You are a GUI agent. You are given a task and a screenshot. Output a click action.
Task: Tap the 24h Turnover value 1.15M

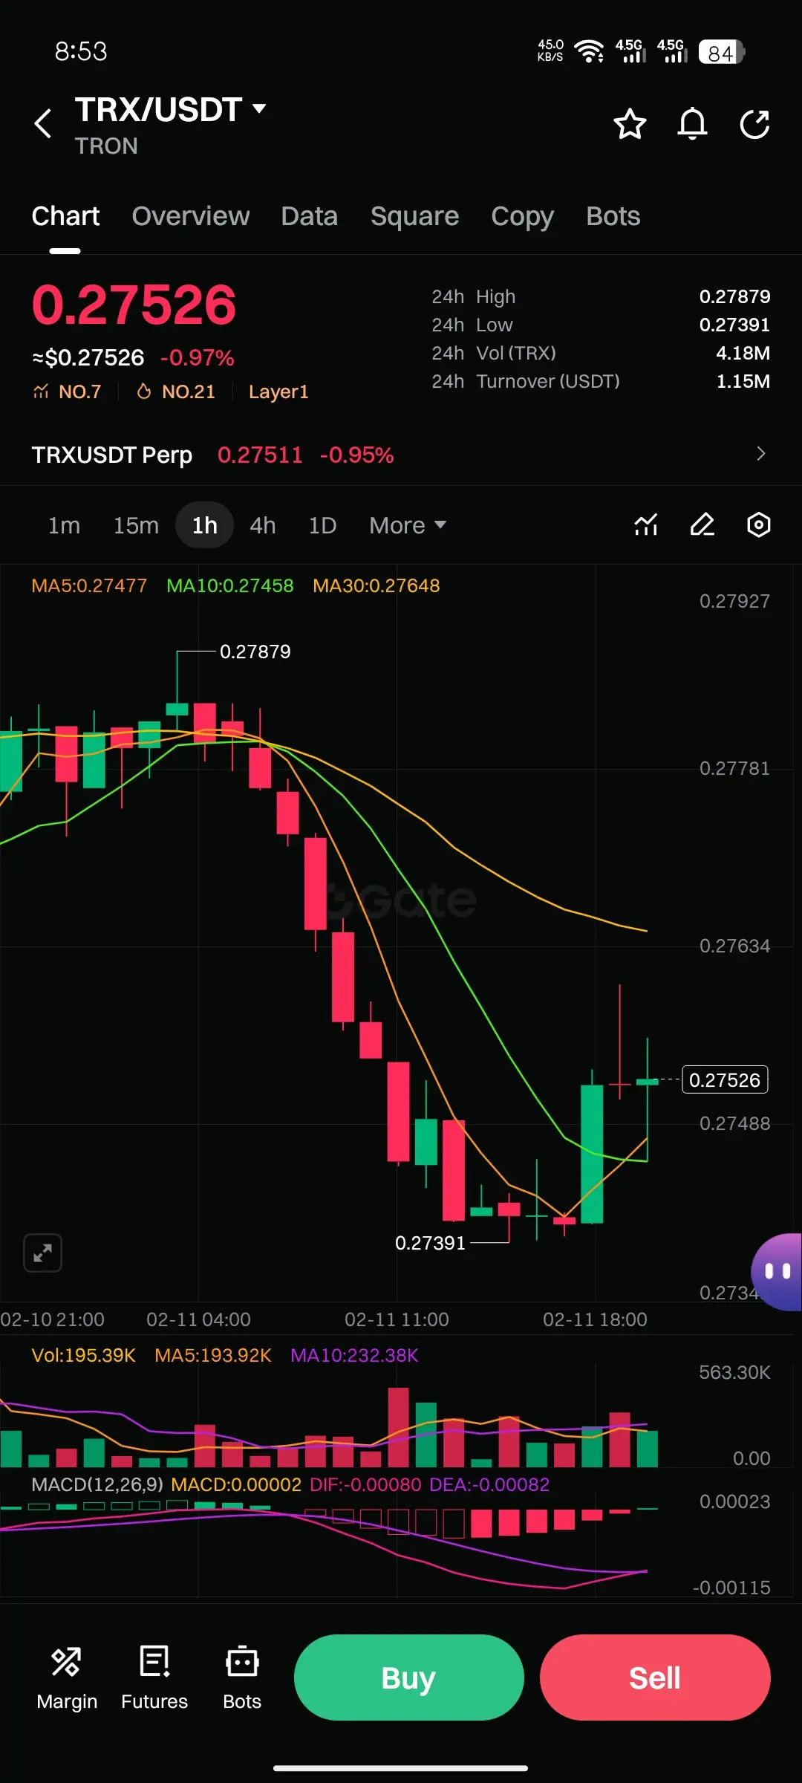click(743, 381)
